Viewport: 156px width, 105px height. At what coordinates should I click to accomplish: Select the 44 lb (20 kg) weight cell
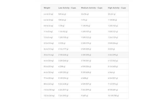pyautogui.click(x=49, y=61)
